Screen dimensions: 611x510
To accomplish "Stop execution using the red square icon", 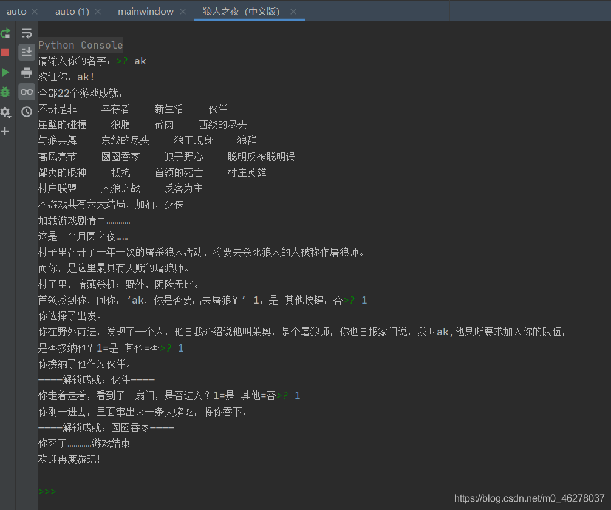I will coord(5,52).
